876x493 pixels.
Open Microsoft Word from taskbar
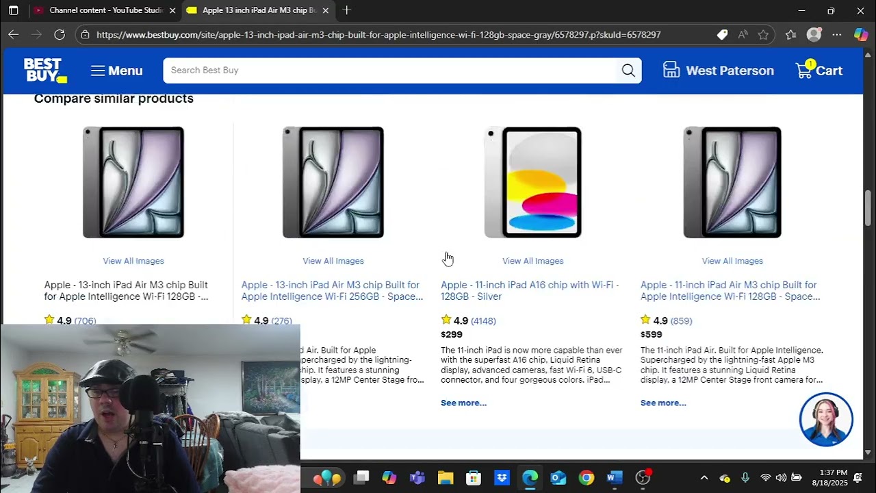(614, 477)
